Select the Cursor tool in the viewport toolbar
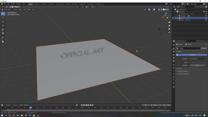Viewport: 208px width, 117px height. [x=3, y=18]
